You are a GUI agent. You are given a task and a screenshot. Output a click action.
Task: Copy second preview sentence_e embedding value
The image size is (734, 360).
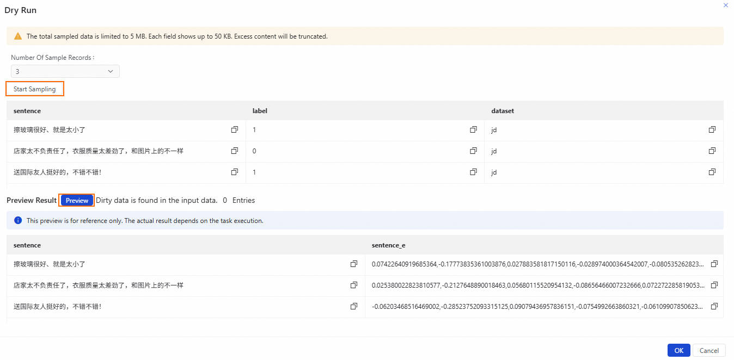[714, 285]
